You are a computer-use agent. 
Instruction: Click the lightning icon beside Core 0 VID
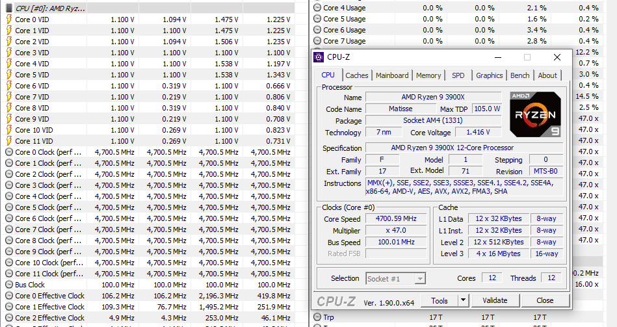(8, 20)
